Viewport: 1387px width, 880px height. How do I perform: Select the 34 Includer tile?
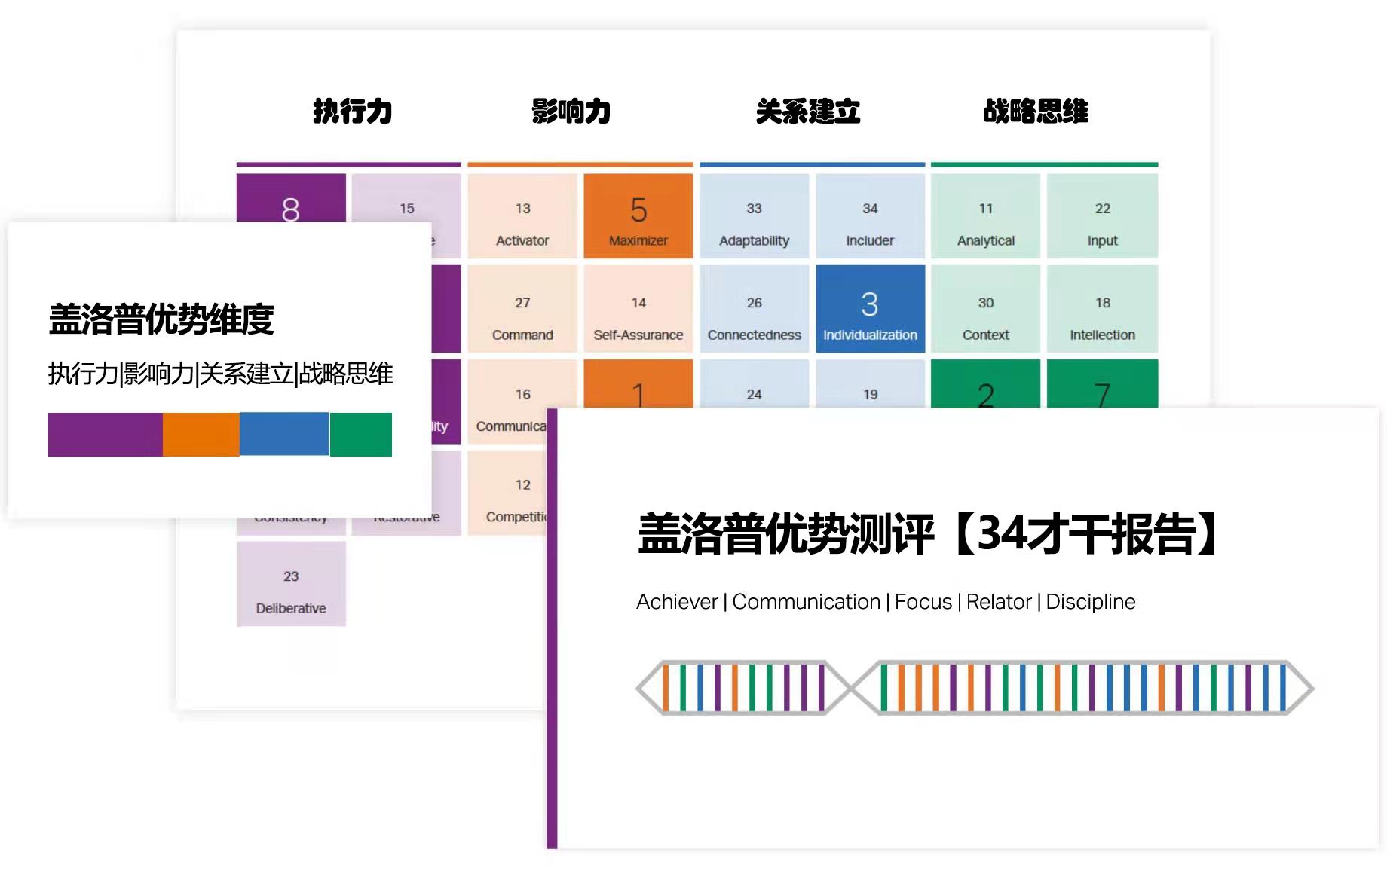[870, 216]
